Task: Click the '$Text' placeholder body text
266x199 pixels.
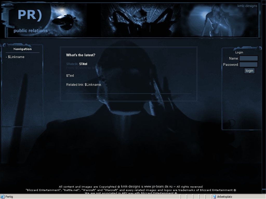Action: tap(70, 76)
